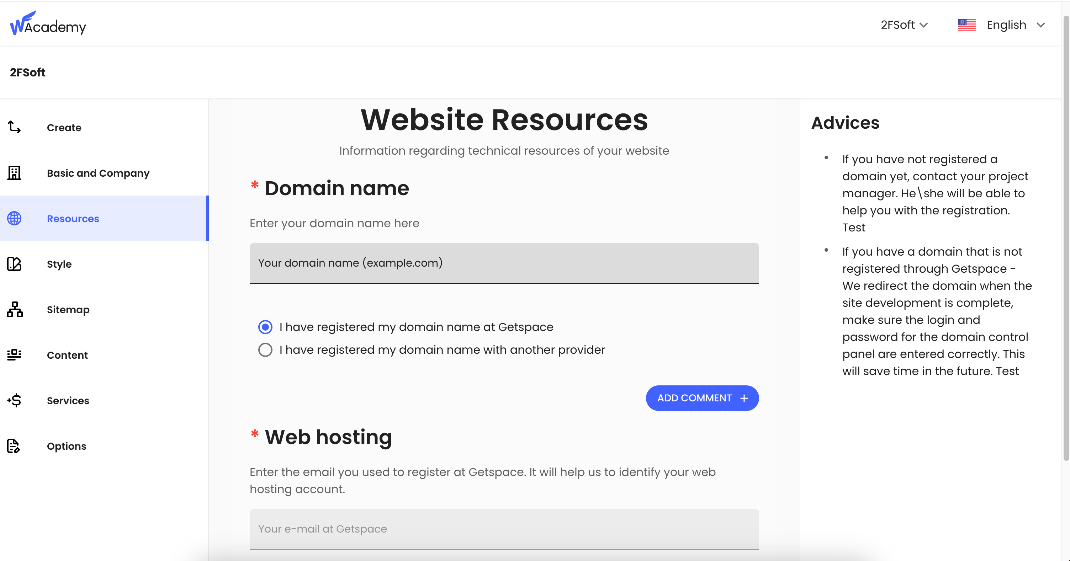1070x561 pixels.
Task: Select registered at Getspace radio option
Action: point(265,327)
